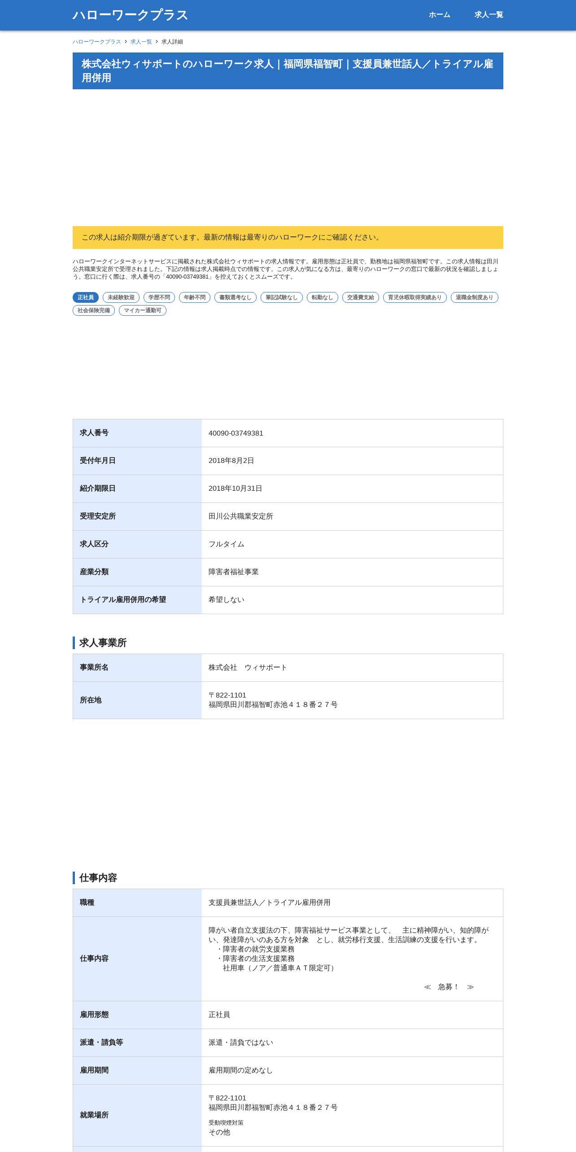Click 求人詳細 breadcrumb text
This screenshot has height=1152, width=576.
point(172,42)
